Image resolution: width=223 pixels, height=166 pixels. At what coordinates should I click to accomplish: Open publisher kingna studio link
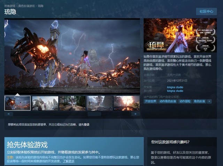click(x=175, y=91)
